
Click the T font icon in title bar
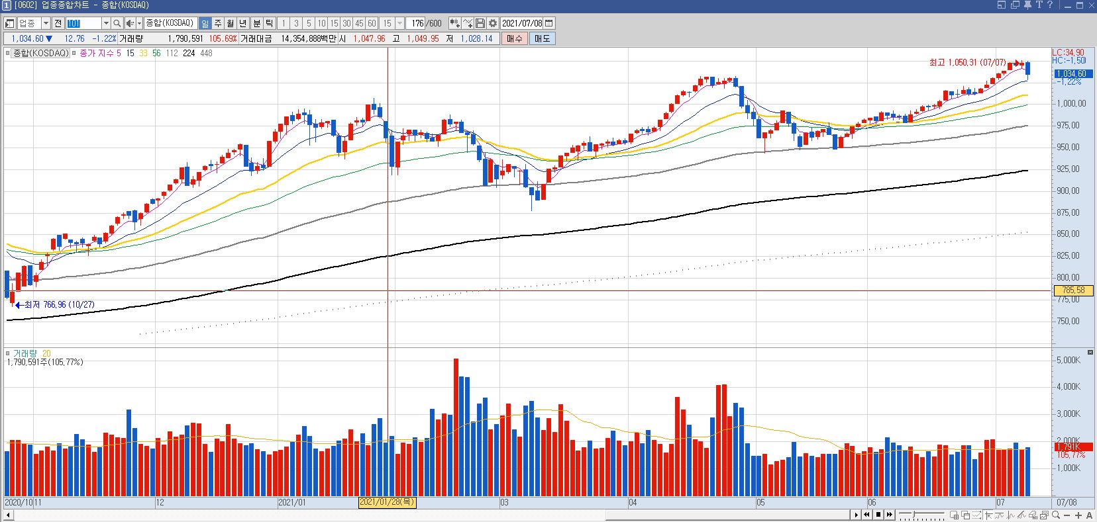[x=1039, y=5]
